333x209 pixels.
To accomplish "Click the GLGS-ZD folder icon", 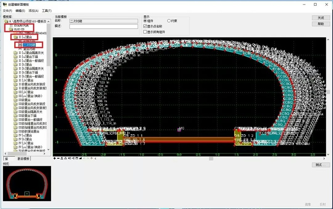I will click(x=11, y=29).
